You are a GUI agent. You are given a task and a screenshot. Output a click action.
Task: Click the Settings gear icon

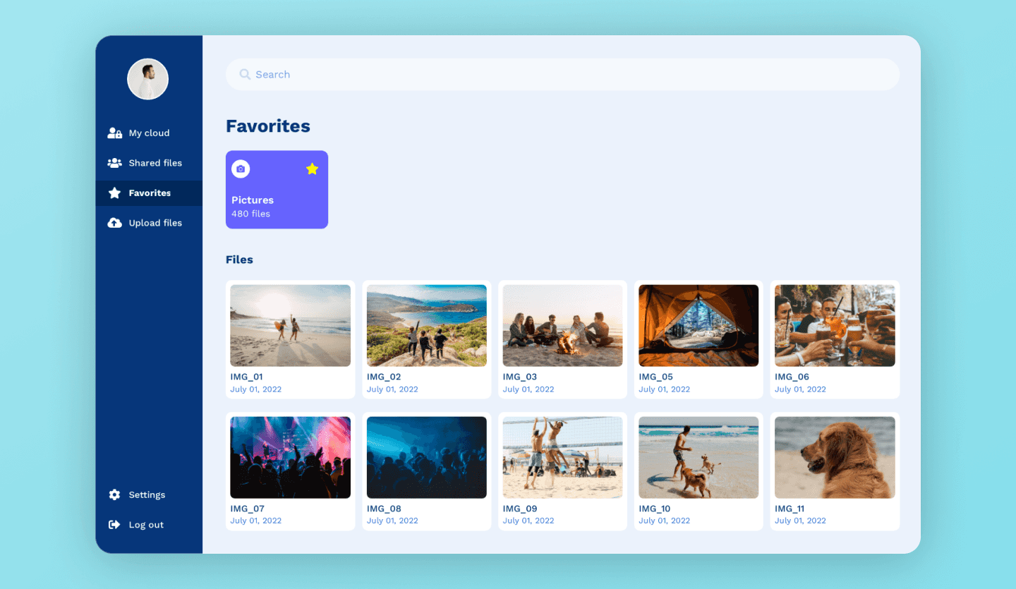(x=114, y=495)
